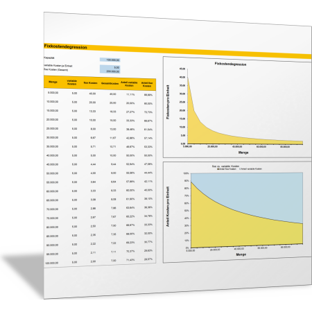Select the 'Menge' column header
Viewport: 312px width, 312px height.
(53, 82)
